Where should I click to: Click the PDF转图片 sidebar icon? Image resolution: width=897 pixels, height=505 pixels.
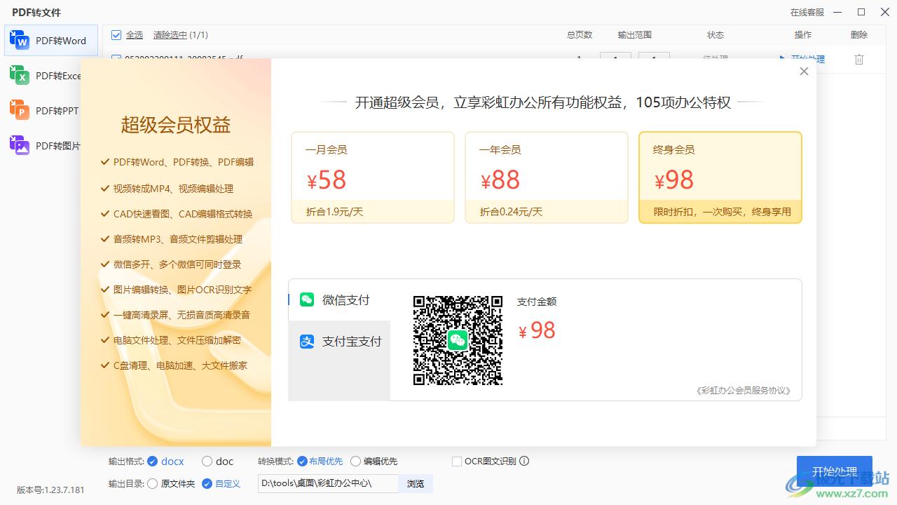pyautogui.click(x=19, y=146)
